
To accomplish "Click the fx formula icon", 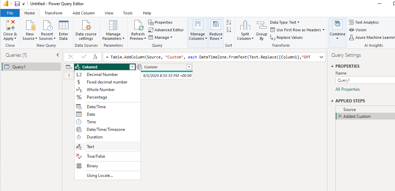I will (95, 57).
